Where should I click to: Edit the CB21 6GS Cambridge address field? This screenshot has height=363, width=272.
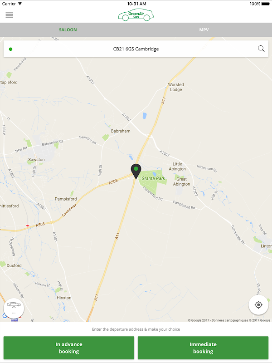[x=136, y=49]
